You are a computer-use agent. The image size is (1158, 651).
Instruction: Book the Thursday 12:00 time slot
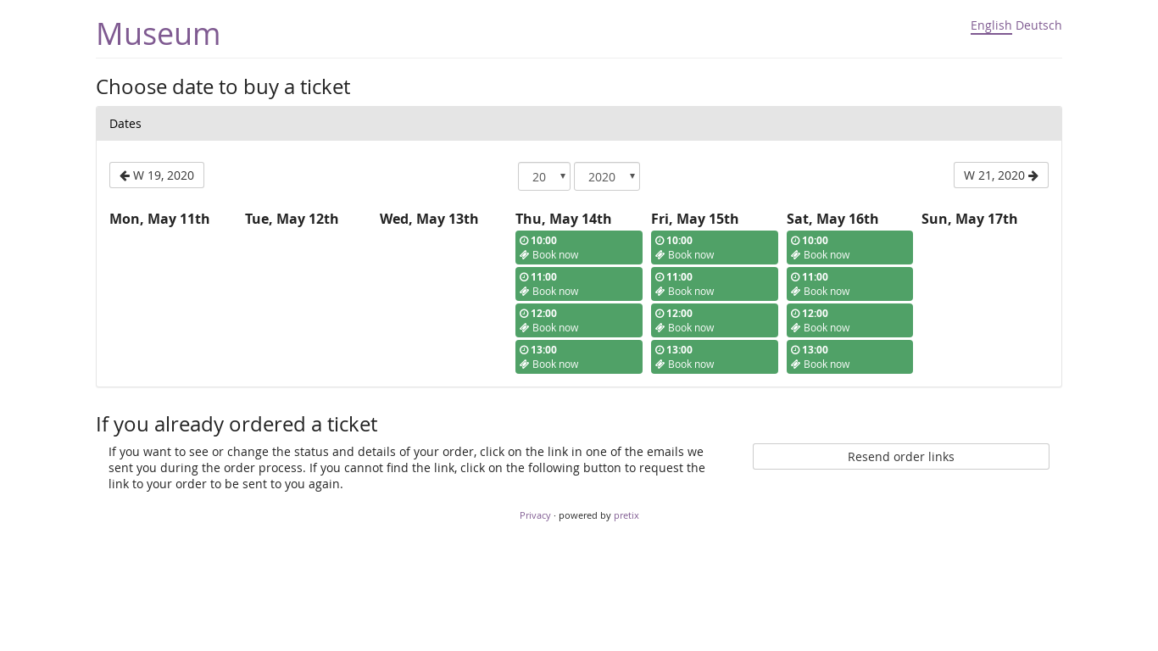[x=579, y=320]
